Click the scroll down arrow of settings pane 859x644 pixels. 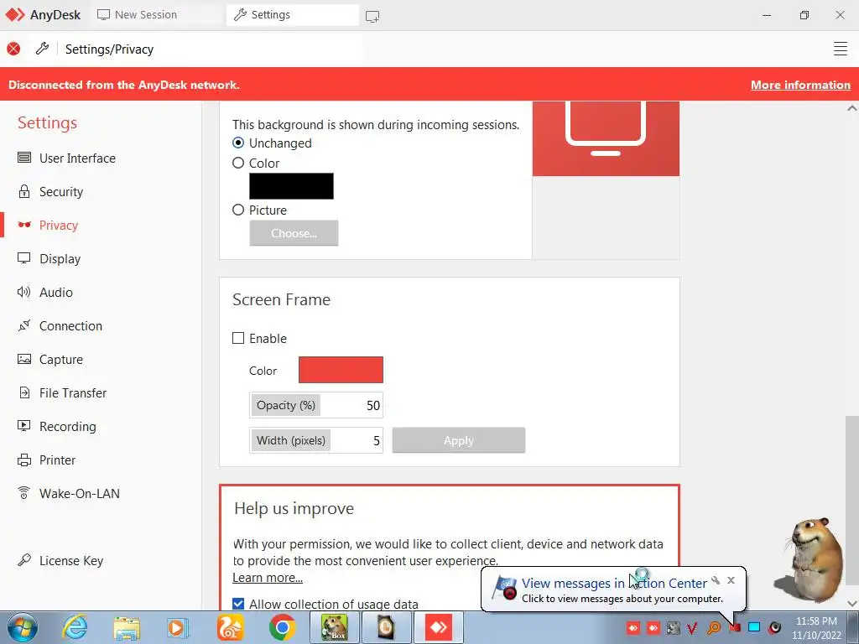coord(852,603)
